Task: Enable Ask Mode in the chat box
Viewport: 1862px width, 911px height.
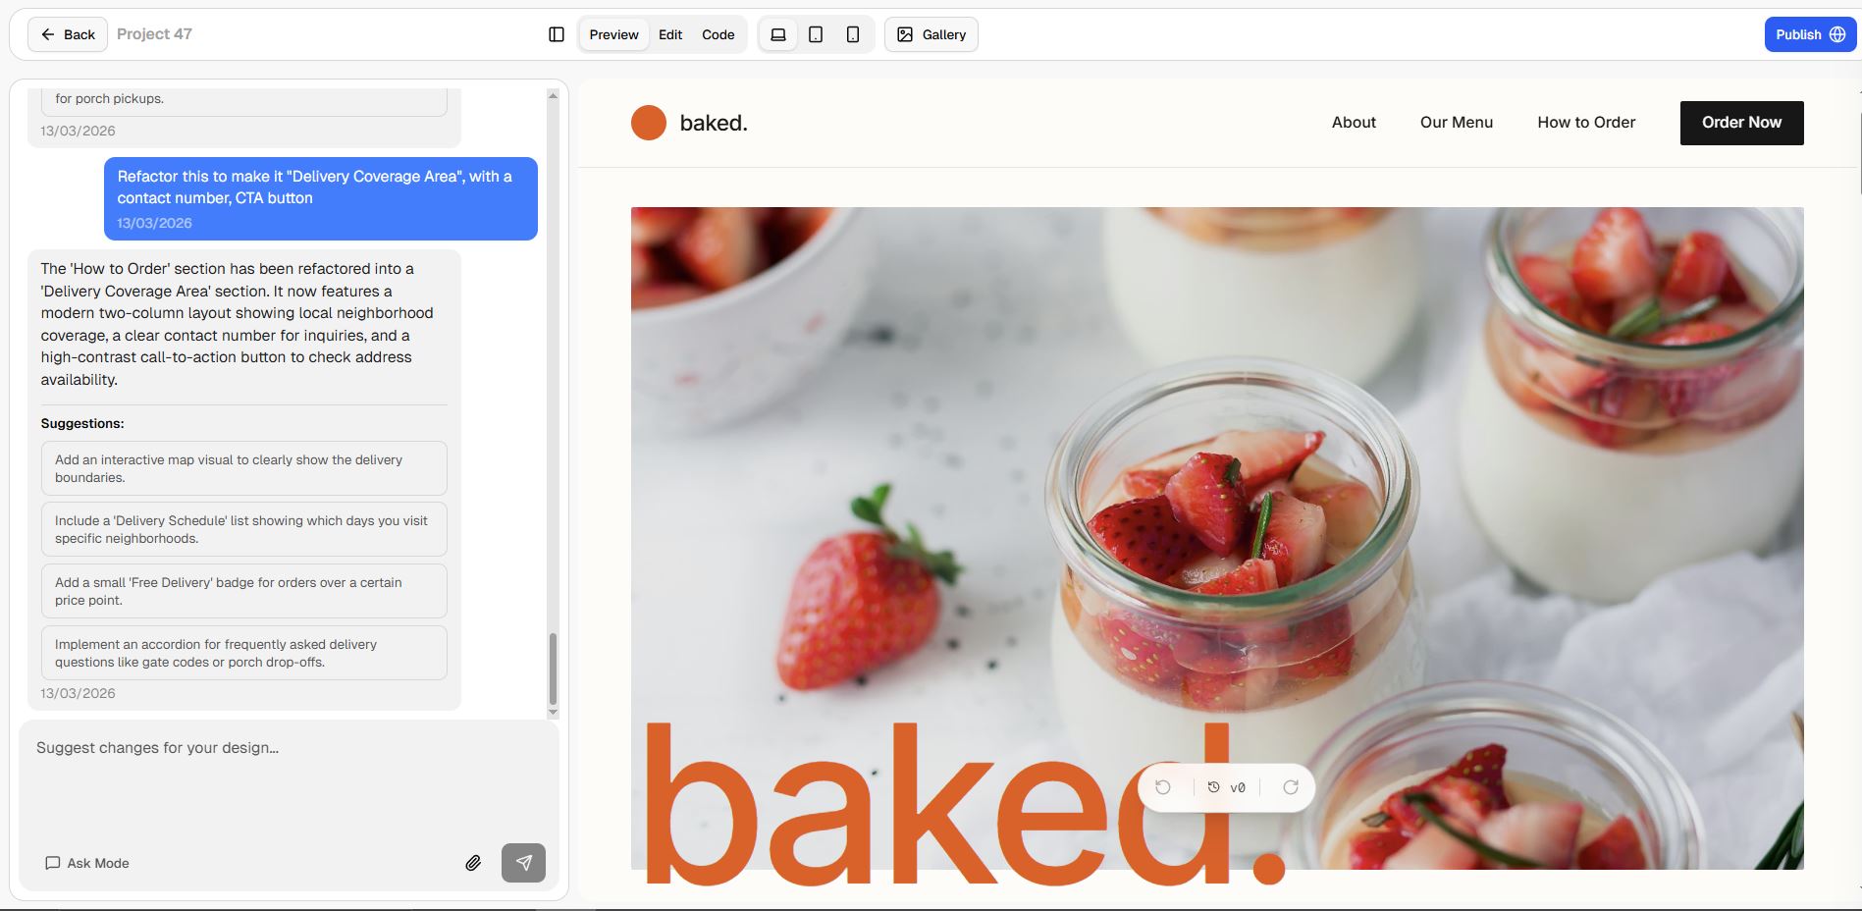Action: pos(86,863)
